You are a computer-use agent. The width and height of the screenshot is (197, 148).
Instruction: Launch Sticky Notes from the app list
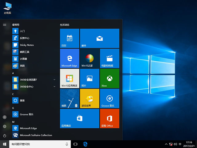tap(34, 45)
